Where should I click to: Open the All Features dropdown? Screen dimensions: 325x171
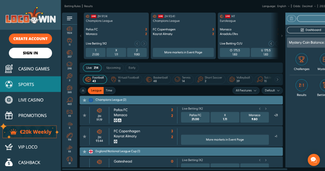click(x=246, y=91)
